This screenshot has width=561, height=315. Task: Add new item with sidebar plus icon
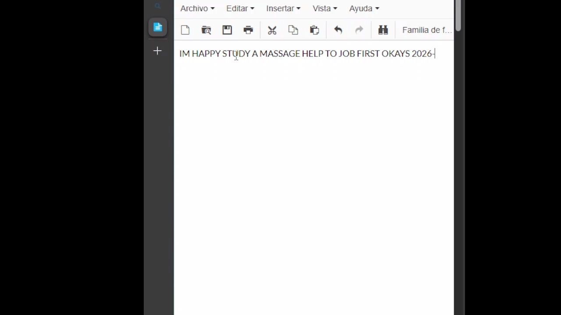tap(158, 51)
